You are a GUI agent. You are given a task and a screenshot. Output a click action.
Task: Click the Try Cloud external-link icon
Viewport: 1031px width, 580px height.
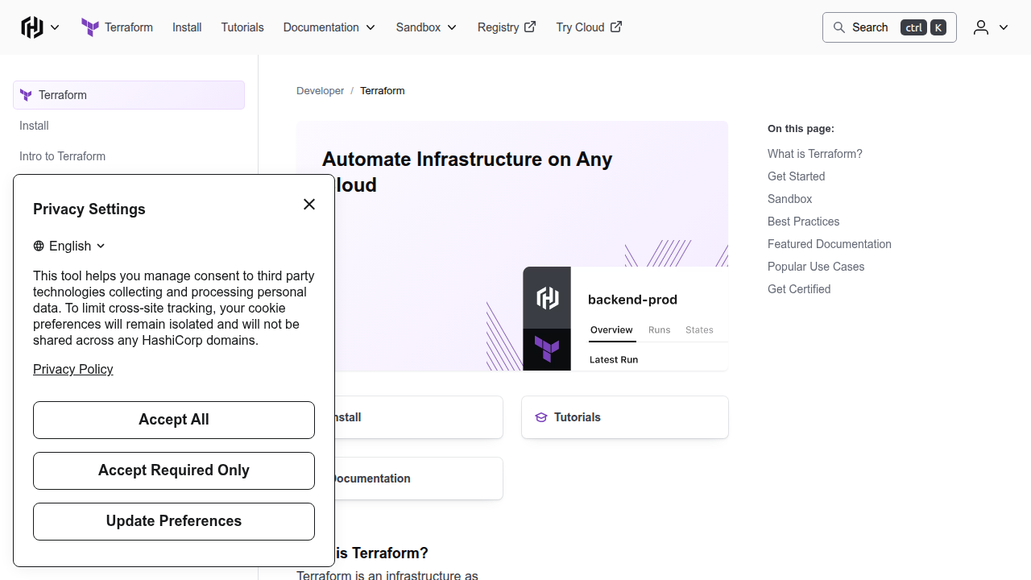[616, 27]
